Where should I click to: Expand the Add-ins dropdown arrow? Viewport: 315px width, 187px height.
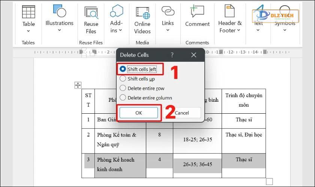pyautogui.click(x=120, y=30)
